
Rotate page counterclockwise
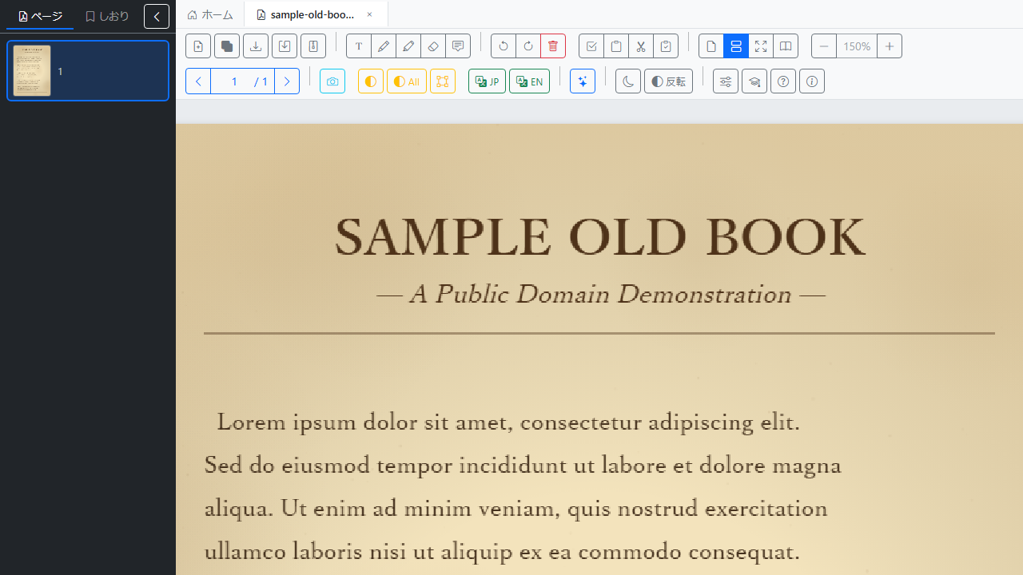pyautogui.click(x=504, y=46)
